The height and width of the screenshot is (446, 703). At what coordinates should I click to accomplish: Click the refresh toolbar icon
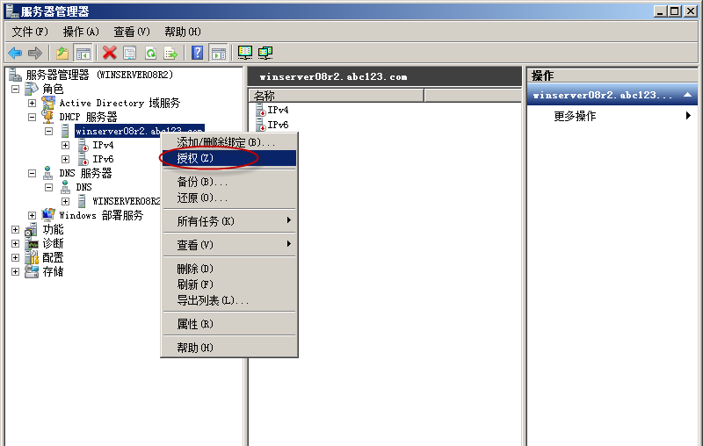pyautogui.click(x=150, y=54)
